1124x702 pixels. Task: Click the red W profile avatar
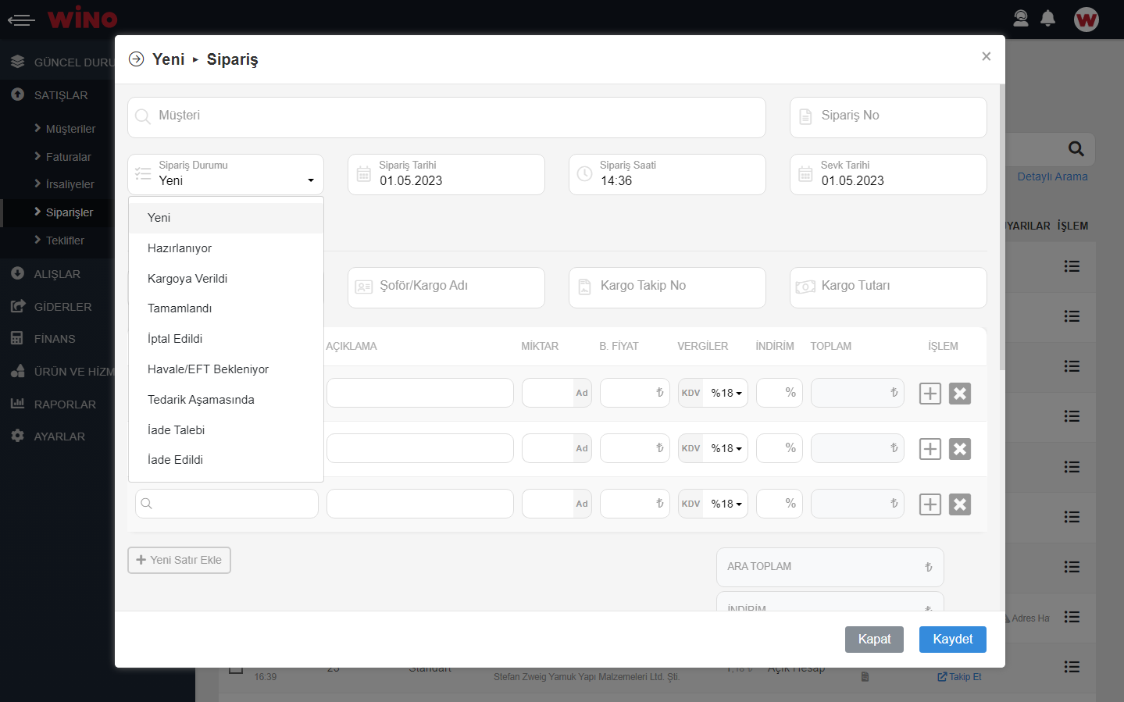click(x=1086, y=20)
